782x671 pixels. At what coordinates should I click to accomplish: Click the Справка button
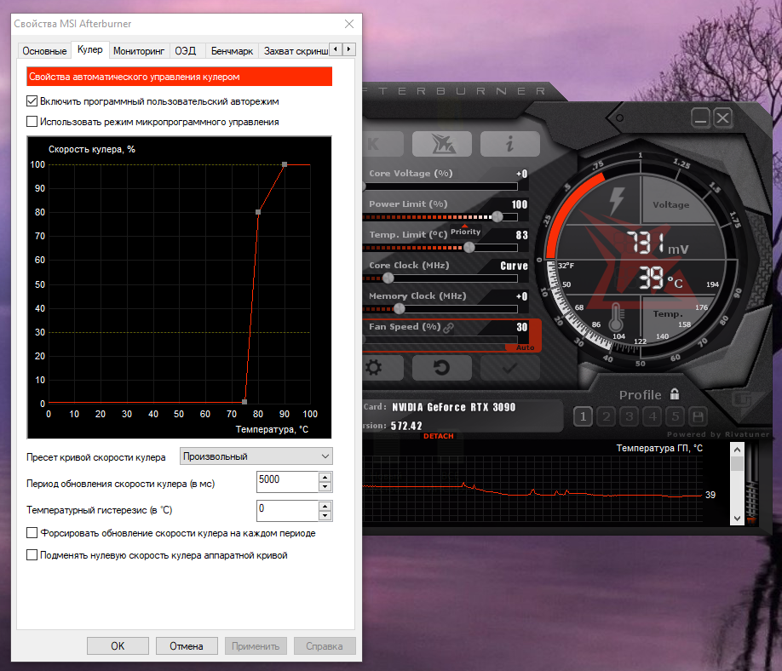coord(325,646)
